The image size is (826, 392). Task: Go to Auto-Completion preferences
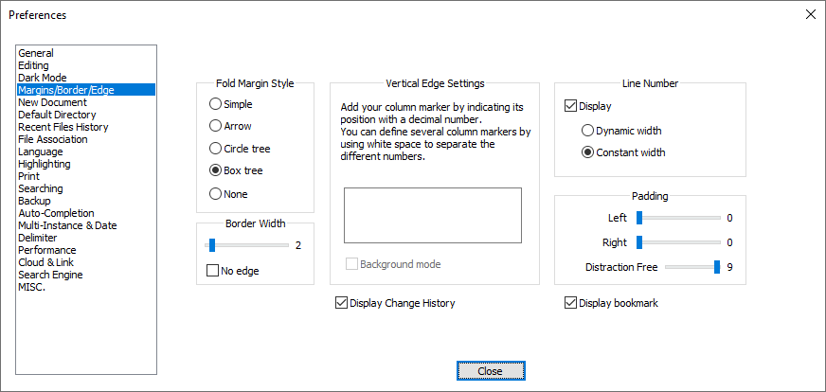[x=56, y=213]
